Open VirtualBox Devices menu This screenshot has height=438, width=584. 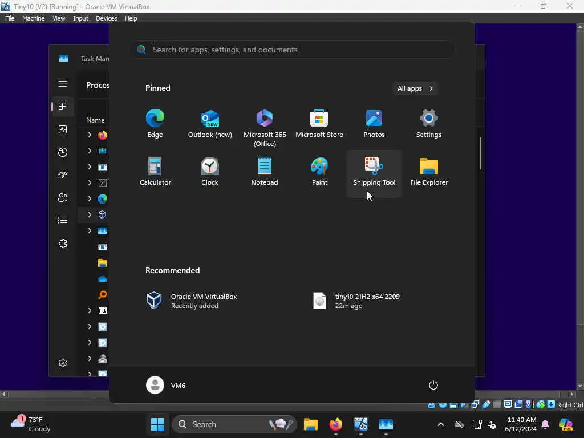tap(106, 18)
